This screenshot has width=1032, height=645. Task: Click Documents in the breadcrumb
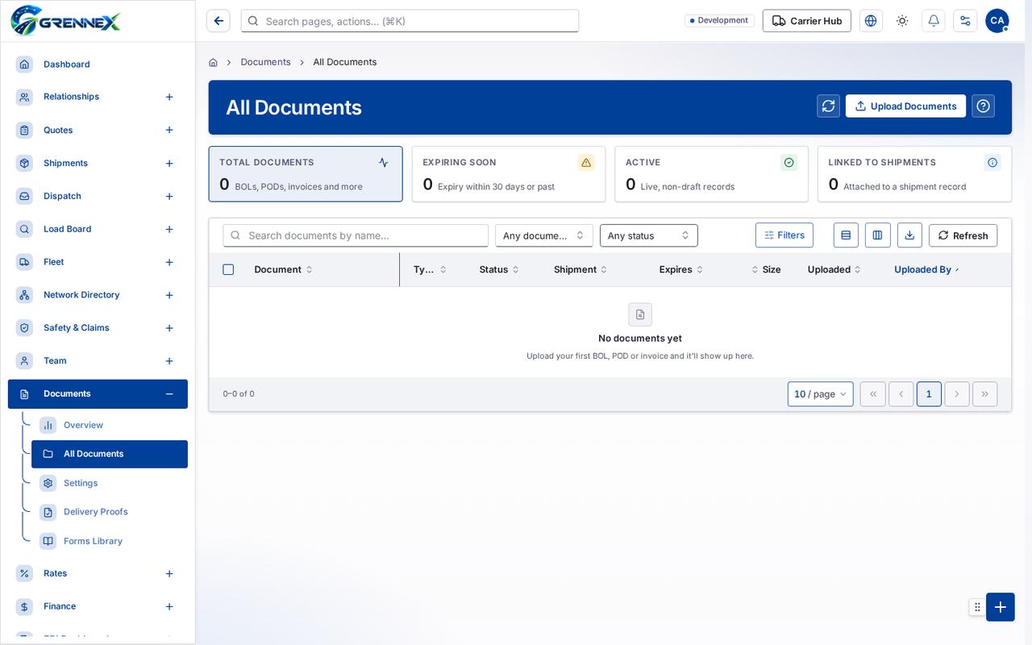pyautogui.click(x=265, y=62)
